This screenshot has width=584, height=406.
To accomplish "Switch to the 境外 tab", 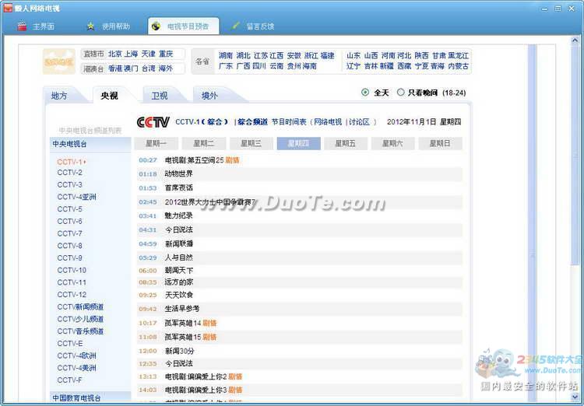I will pos(209,96).
